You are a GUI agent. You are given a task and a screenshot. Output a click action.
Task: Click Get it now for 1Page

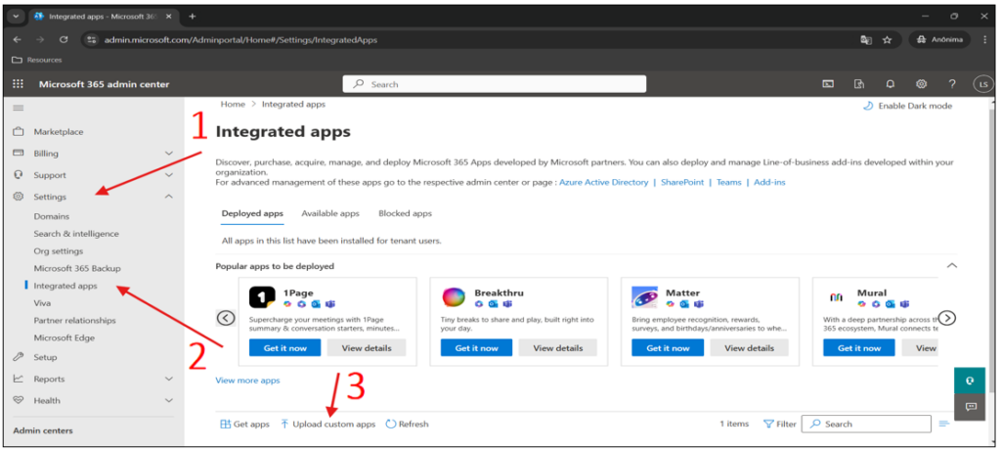point(284,347)
